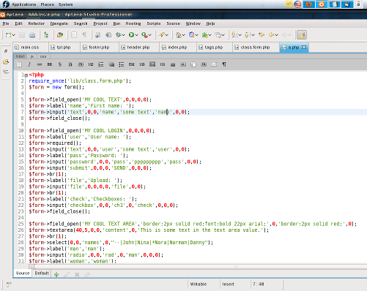Viewport: 367px width, 291px height.
Task: Open the Hosting menu
Action: pyautogui.click(x=133, y=23)
